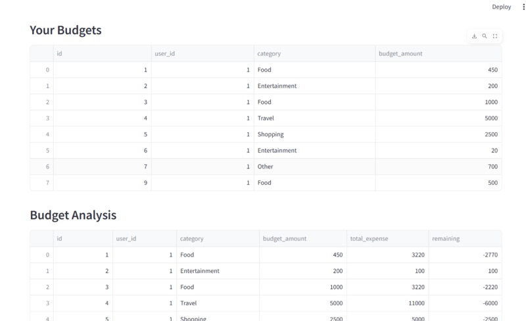The height and width of the screenshot is (321, 530).
Task: Click the Your Budgets heading
Action: coord(66,30)
